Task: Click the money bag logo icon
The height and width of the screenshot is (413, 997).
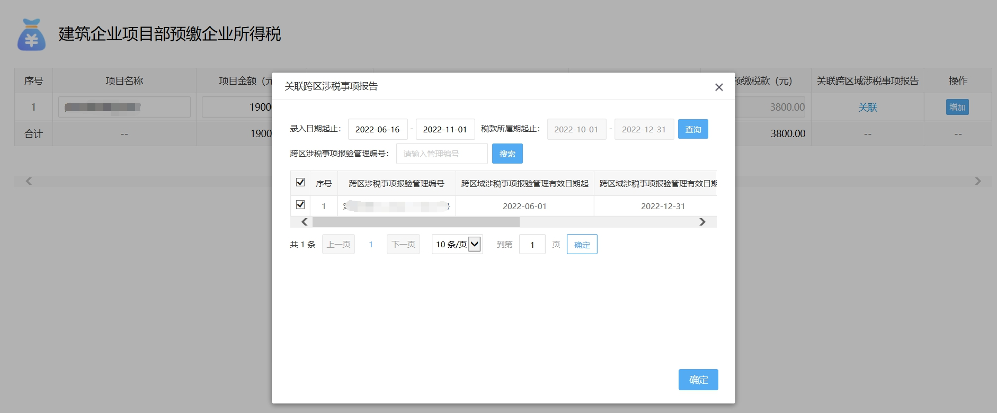Action: (31, 35)
